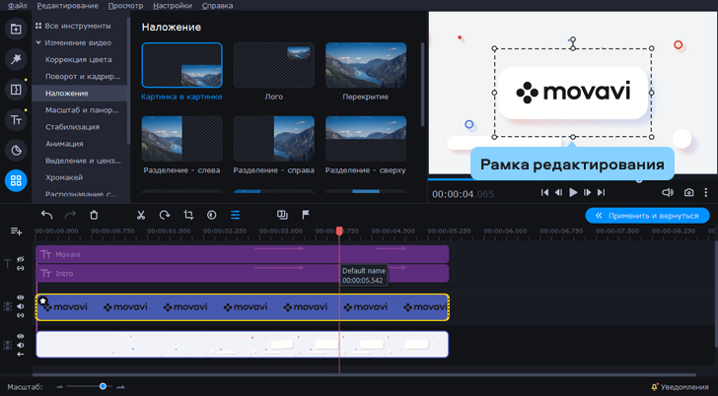Viewport: 718px width, 396px height.
Task: Hide the movavi overlay video track
Action: (20, 297)
